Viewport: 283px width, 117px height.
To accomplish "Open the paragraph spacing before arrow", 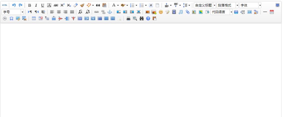I will (171, 5).
